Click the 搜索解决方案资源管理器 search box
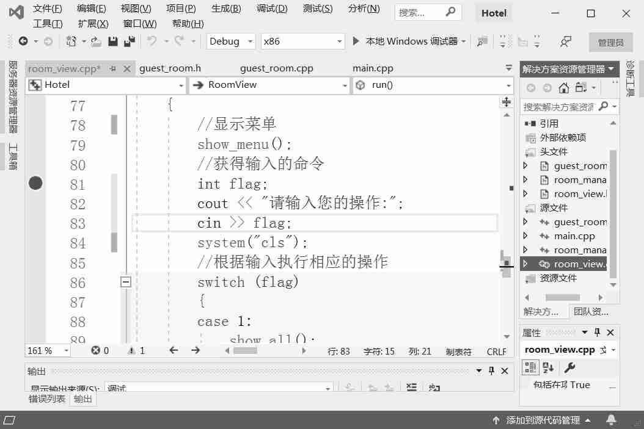The image size is (644, 429). (558, 107)
